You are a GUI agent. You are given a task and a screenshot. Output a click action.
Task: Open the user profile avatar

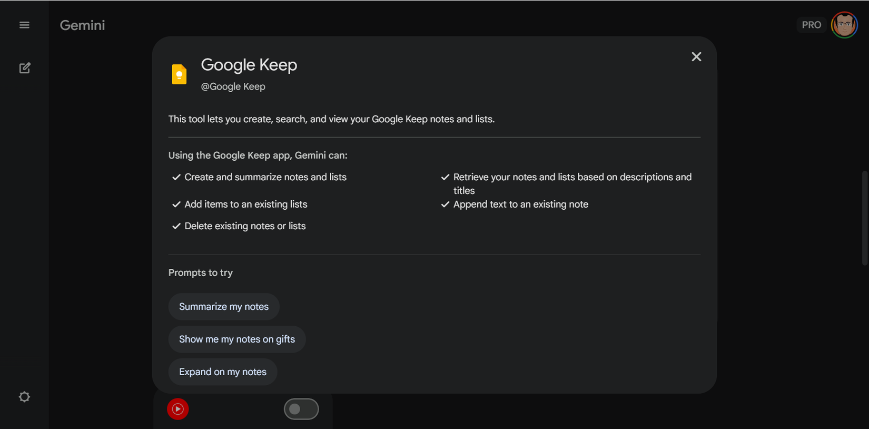pos(844,25)
